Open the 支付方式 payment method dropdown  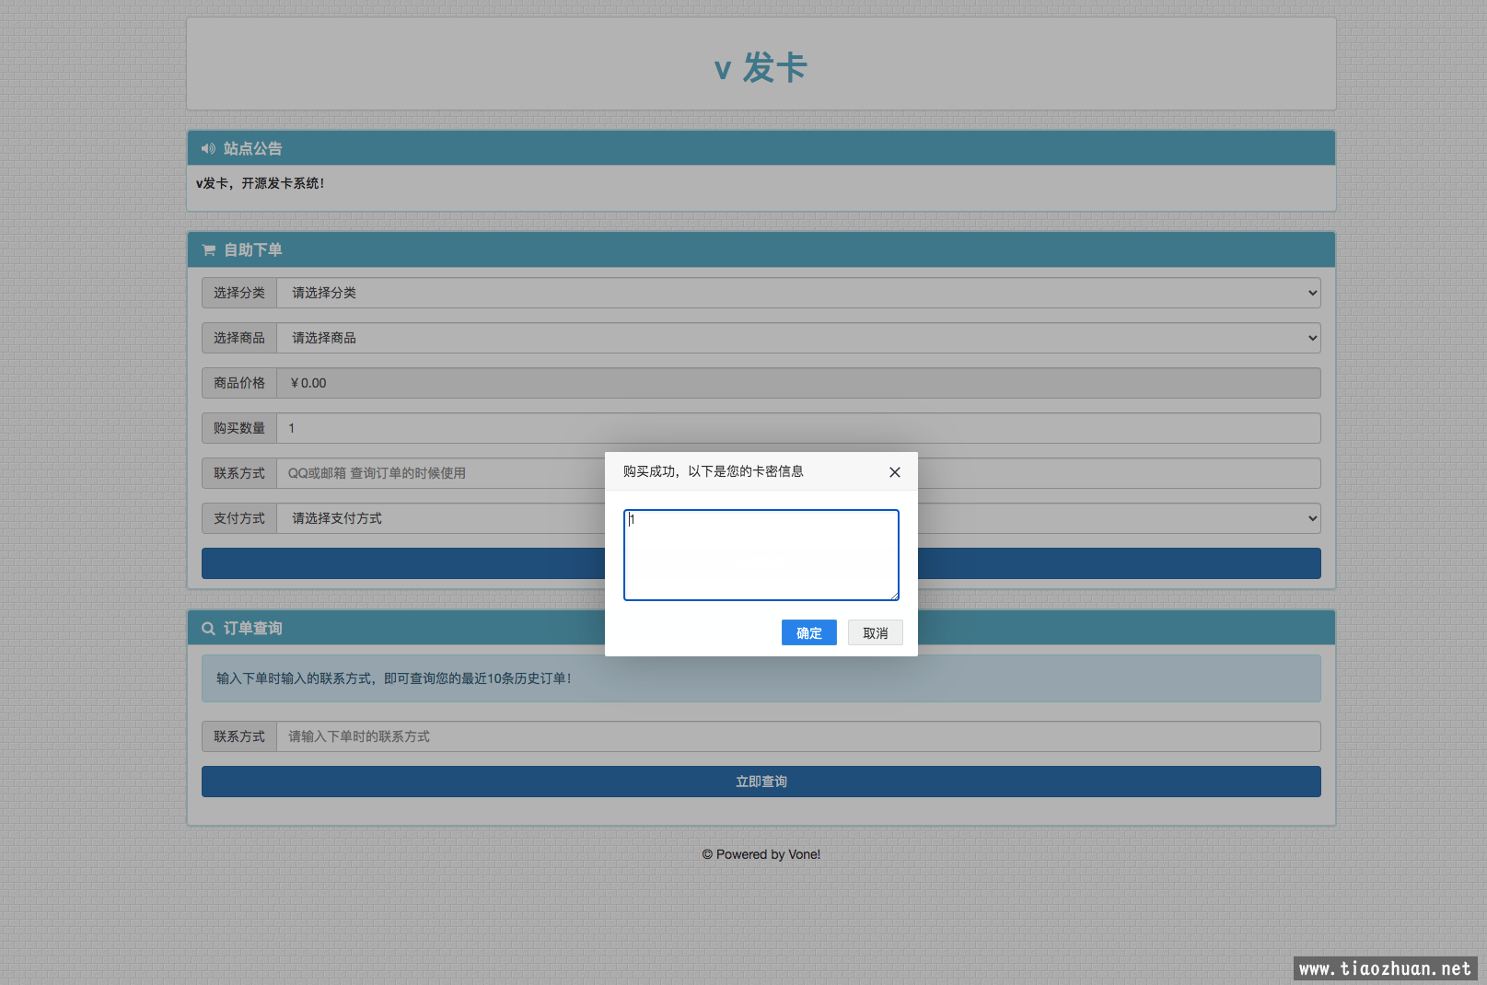[x=798, y=518]
